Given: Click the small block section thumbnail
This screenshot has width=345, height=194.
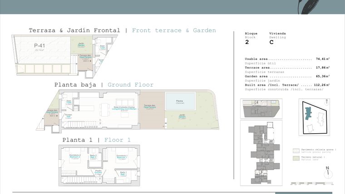Looking at the screenshot, I should 261,108.
